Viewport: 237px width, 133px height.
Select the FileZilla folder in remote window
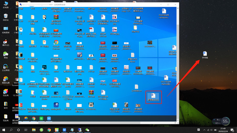point(33,31)
